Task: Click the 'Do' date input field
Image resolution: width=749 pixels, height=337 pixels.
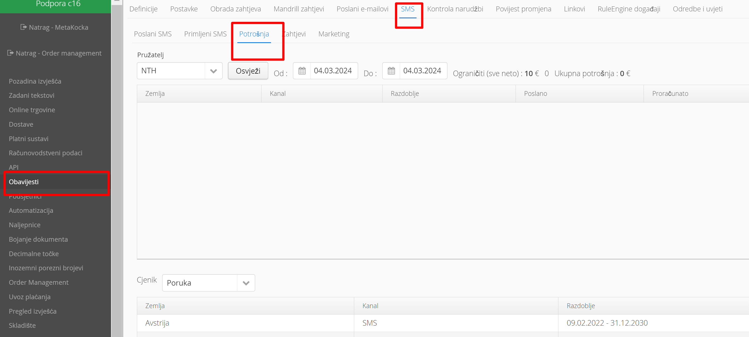Action: click(422, 71)
